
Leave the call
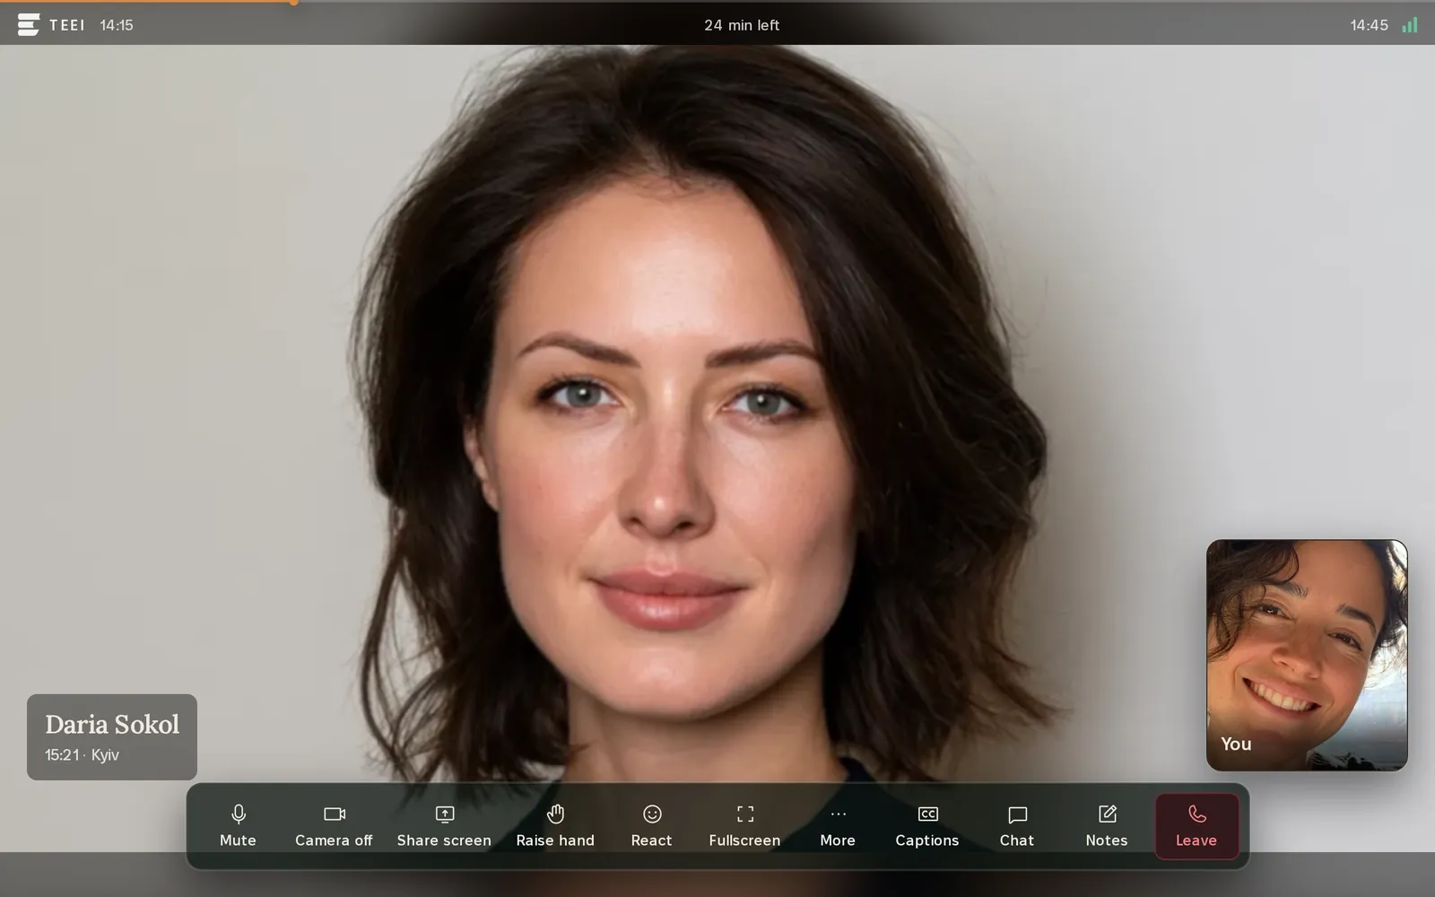point(1196,826)
